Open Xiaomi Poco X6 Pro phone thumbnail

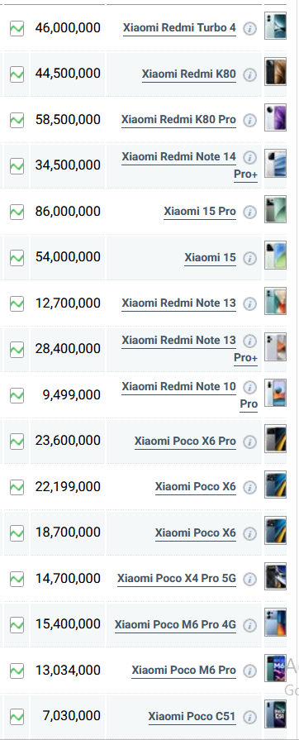(x=275, y=438)
